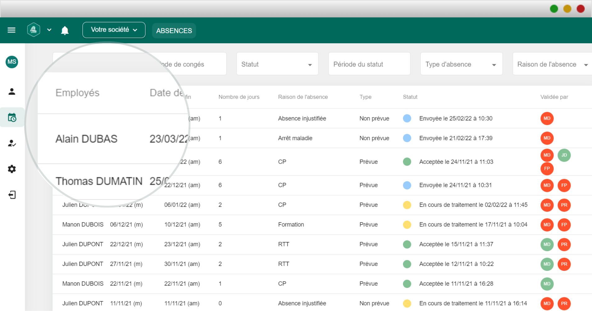Click FP avatar on Formation row
Screen dimensions: 592x311
[564, 225]
